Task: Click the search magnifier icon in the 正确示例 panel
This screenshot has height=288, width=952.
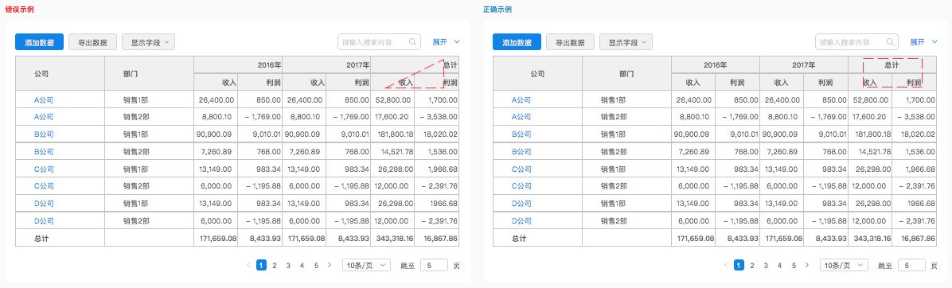Action: [891, 42]
